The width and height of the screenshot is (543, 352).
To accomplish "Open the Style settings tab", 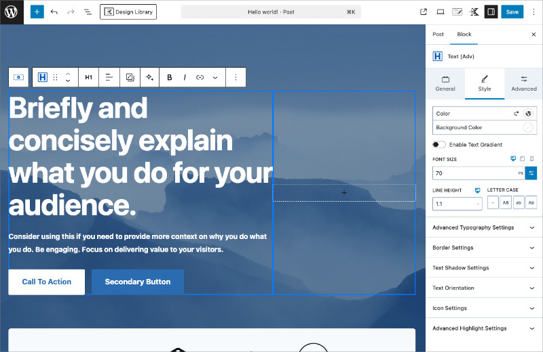I will click(x=485, y=83).
